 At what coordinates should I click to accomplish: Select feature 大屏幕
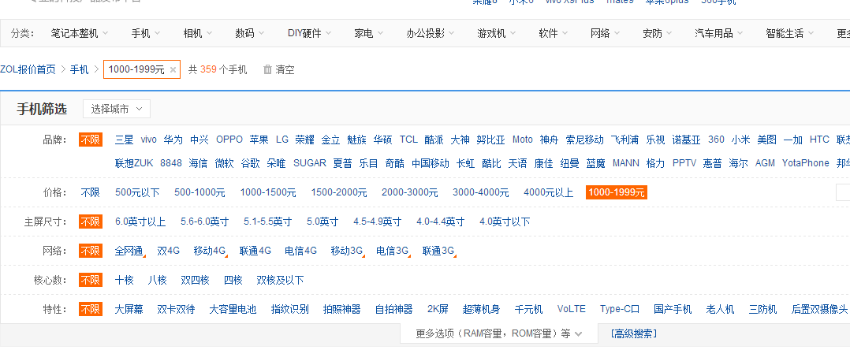coord(129,309)
